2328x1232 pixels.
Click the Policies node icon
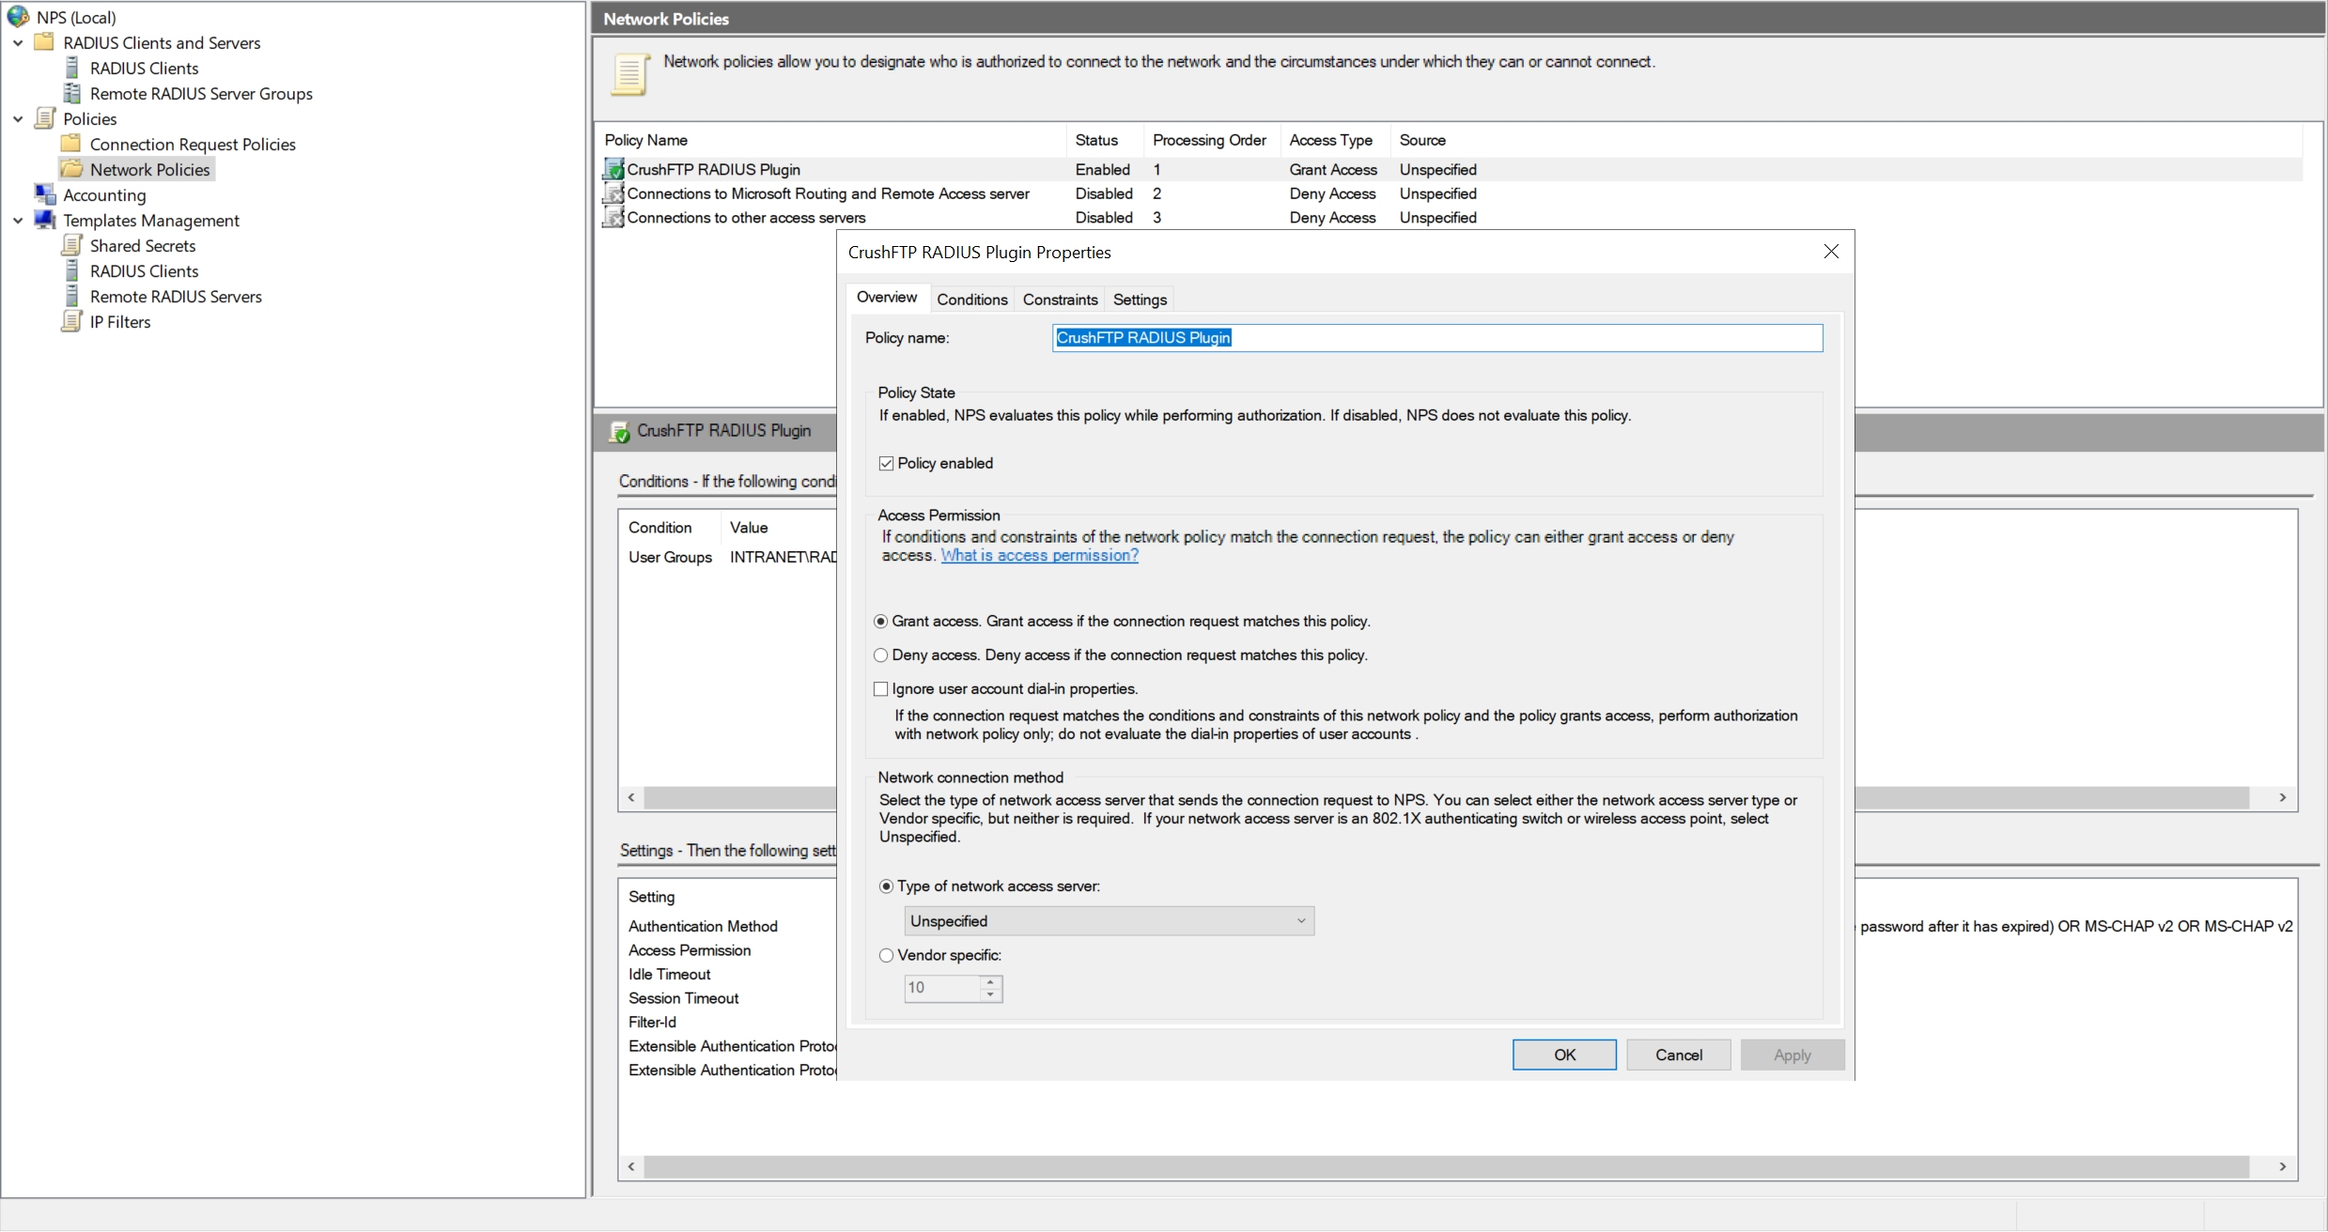[x=44, y=118]
